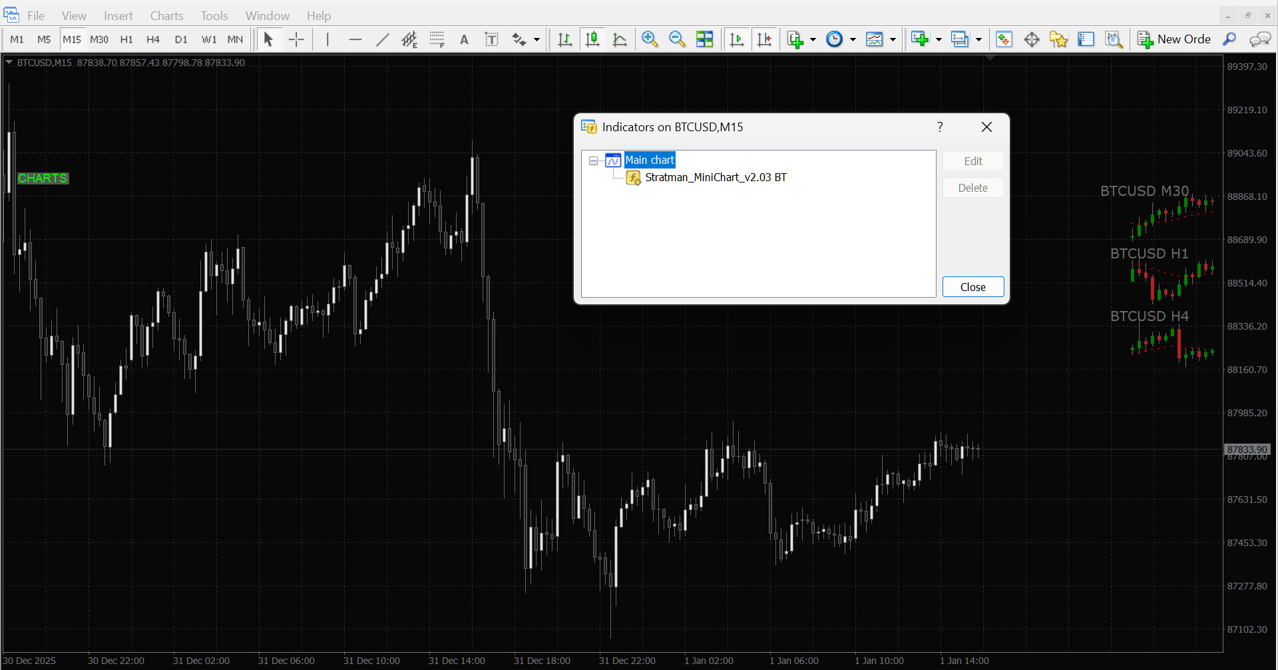The height and width of the screenshot is (670, 1278).
Task: Switch timeframe to D1
Action: (181, 39)
